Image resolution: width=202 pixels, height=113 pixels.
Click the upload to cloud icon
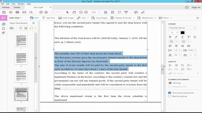(x=10, y=12)
